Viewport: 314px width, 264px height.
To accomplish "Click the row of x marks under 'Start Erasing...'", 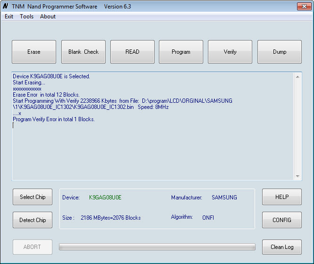I will [x=27, y=89].
